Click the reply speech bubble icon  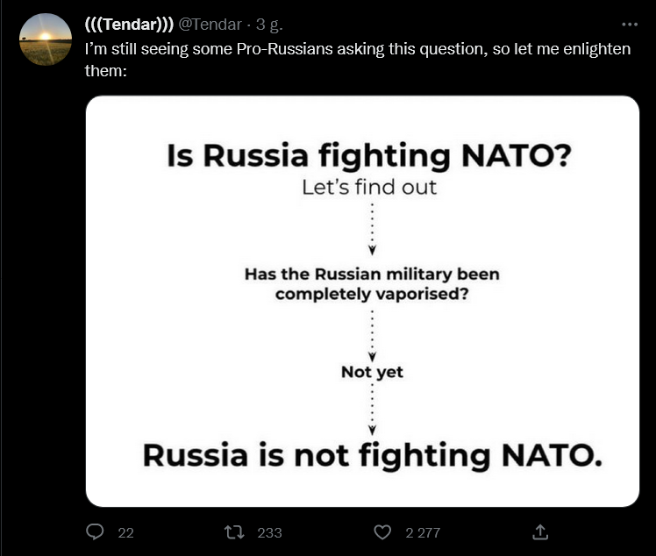tap(95, 532)
